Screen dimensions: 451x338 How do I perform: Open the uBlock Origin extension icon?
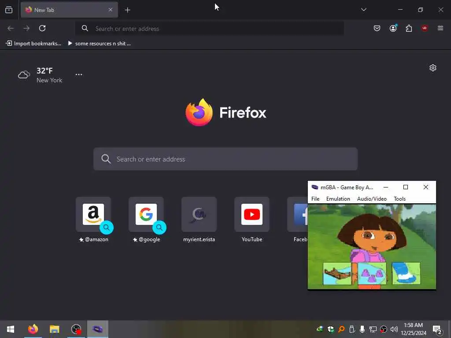(425, 28)
